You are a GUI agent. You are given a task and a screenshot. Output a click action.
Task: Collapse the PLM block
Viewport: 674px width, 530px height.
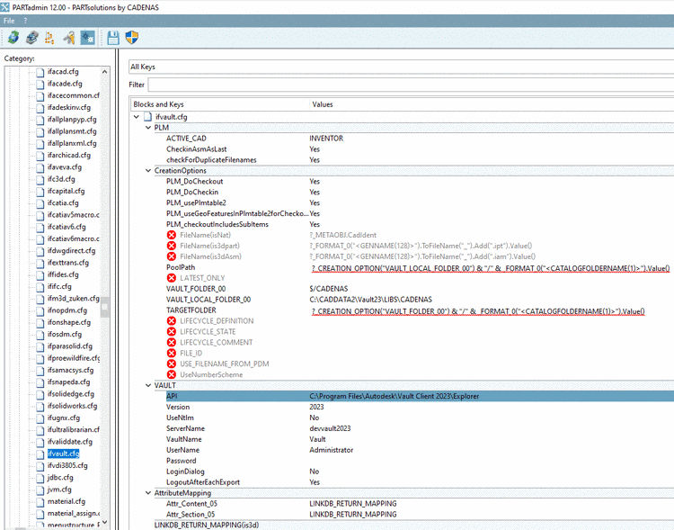coord(147,128)
